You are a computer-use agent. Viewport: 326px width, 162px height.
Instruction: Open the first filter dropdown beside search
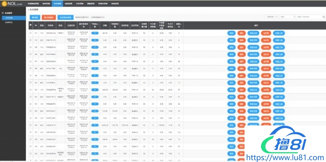pos(271,17)
